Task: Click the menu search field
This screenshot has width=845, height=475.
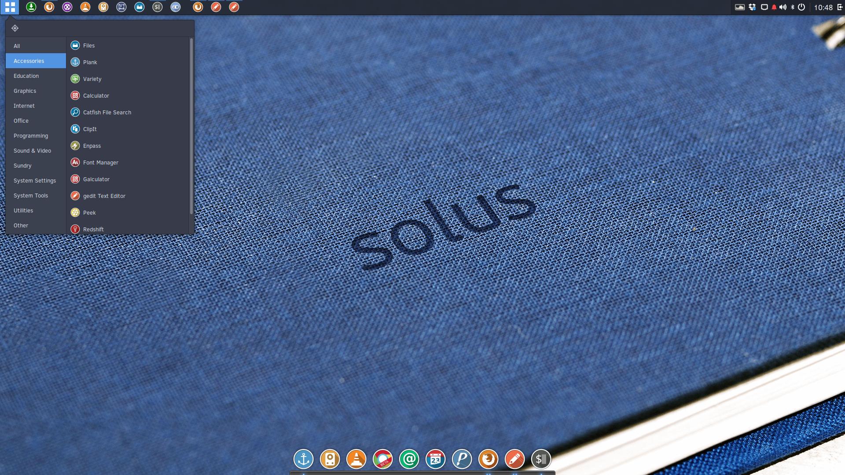Action: point(100,28)
